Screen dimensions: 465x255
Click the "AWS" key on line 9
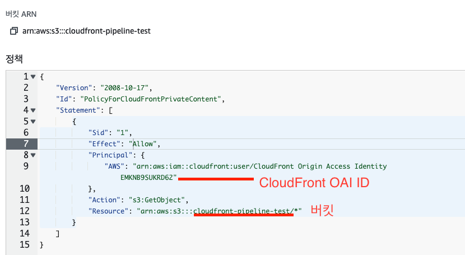click(114, 166)
